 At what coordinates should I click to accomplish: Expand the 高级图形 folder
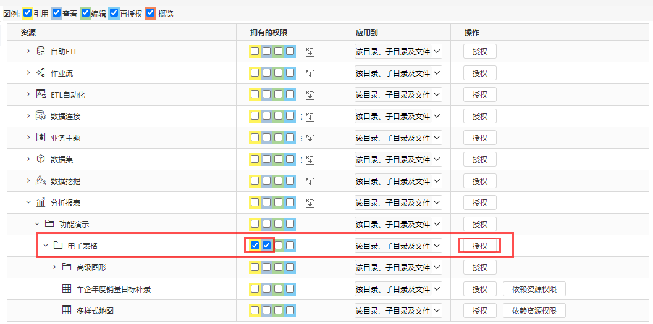coord(54,267)
